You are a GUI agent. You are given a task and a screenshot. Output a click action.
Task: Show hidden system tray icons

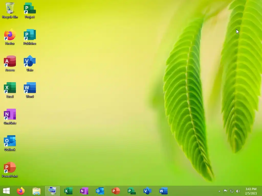(x=219, y=191)
